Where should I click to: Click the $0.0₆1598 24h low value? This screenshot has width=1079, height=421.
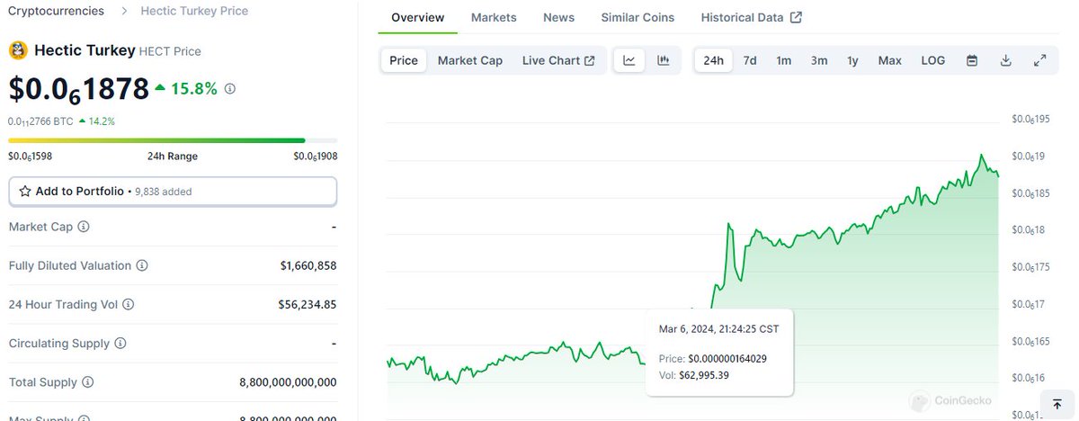(x=30, y=157)
